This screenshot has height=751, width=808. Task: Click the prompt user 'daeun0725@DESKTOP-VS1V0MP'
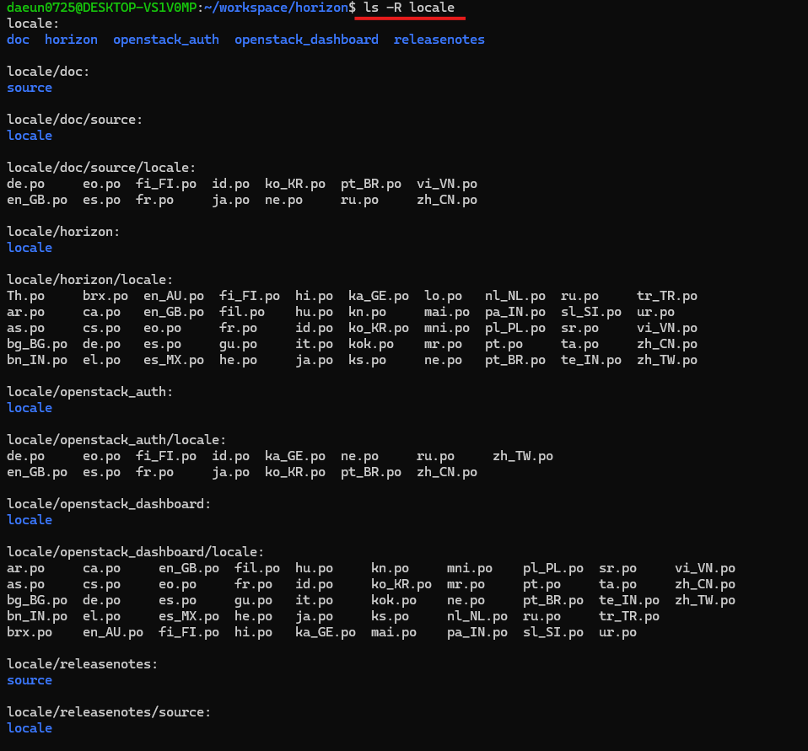click(x=102, y=8)
